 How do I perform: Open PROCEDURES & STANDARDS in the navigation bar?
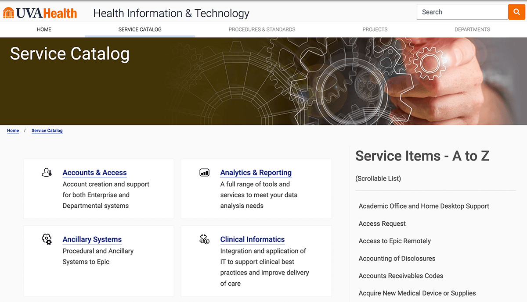tap(262, 29)
